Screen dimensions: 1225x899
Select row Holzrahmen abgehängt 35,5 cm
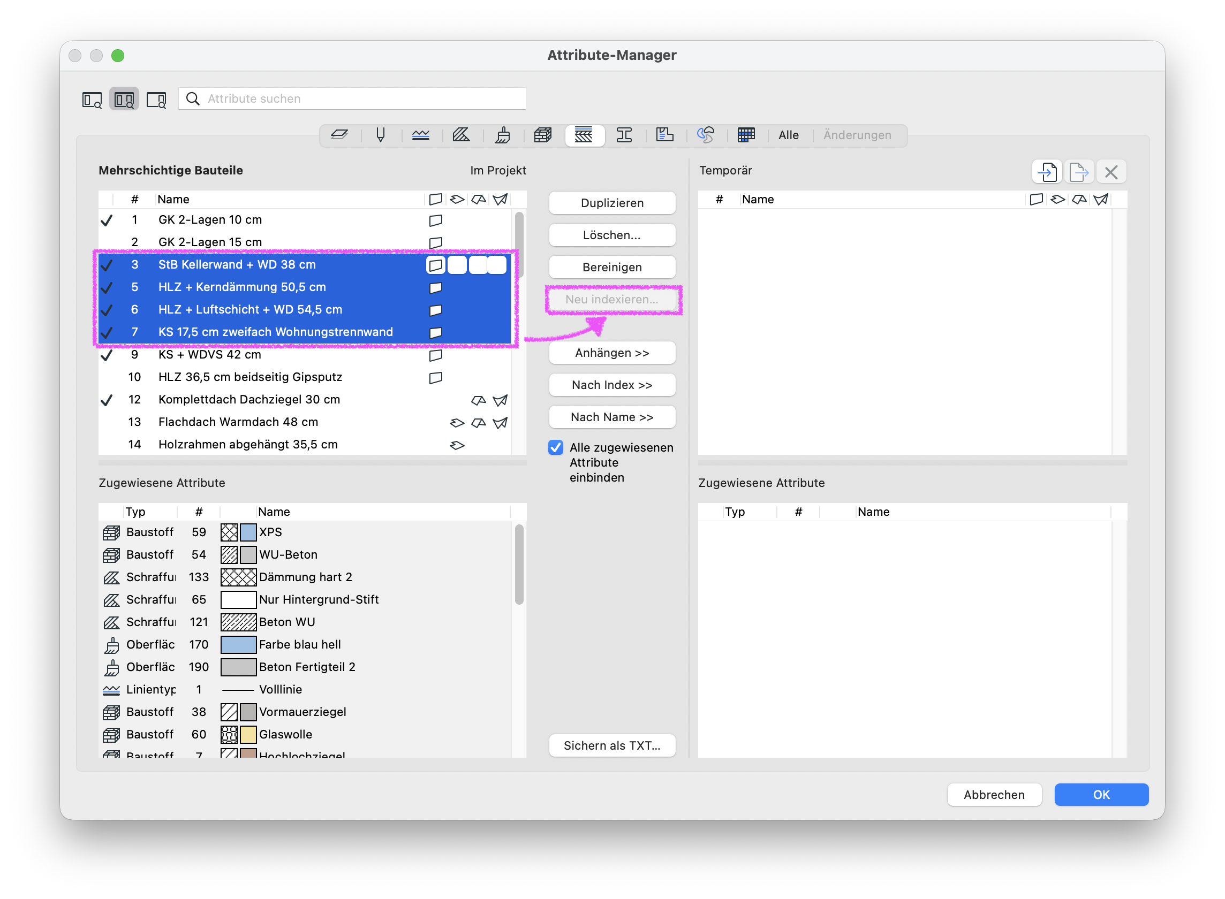[x=304, y=444]
